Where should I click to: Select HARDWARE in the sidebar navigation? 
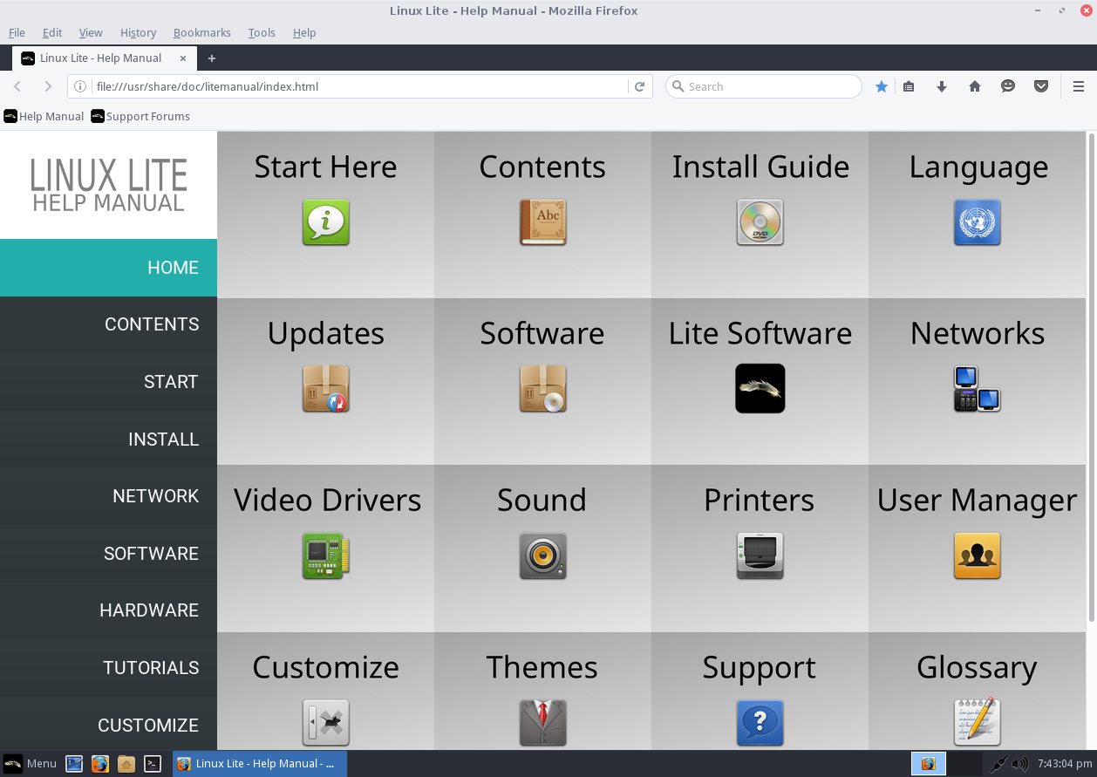[149, 610]
